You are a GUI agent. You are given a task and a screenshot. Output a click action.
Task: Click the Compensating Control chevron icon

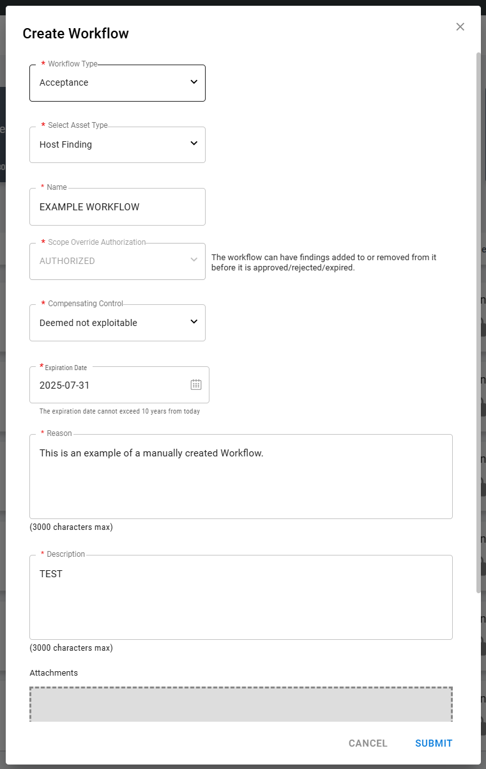click(x=194, y=322)
